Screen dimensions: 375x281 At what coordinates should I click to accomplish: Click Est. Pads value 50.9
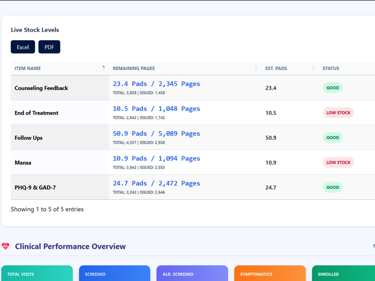click(271, 138)
